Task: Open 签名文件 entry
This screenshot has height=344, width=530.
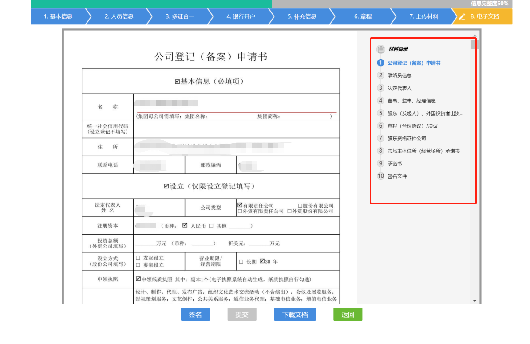Action: tap(397, 176)
